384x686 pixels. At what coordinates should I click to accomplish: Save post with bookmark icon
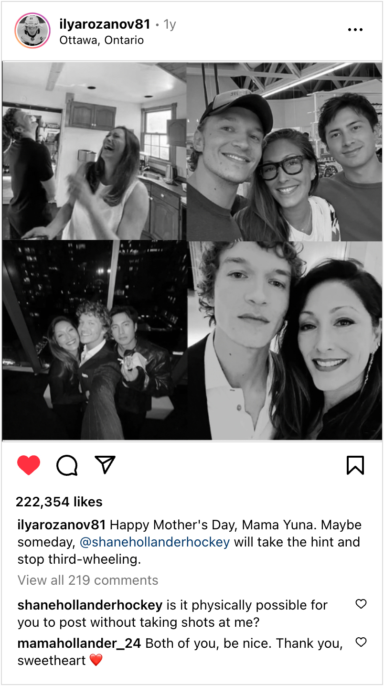[355, 465]
